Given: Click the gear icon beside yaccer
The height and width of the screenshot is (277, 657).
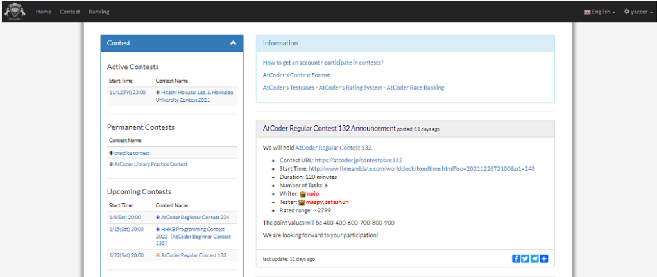Looking at the screenshot, I should pos(627,12).
